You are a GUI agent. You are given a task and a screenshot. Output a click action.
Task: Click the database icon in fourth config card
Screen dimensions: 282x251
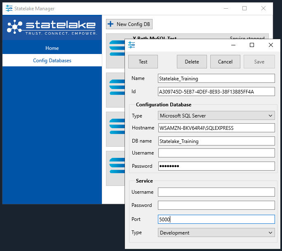point(117,166)
